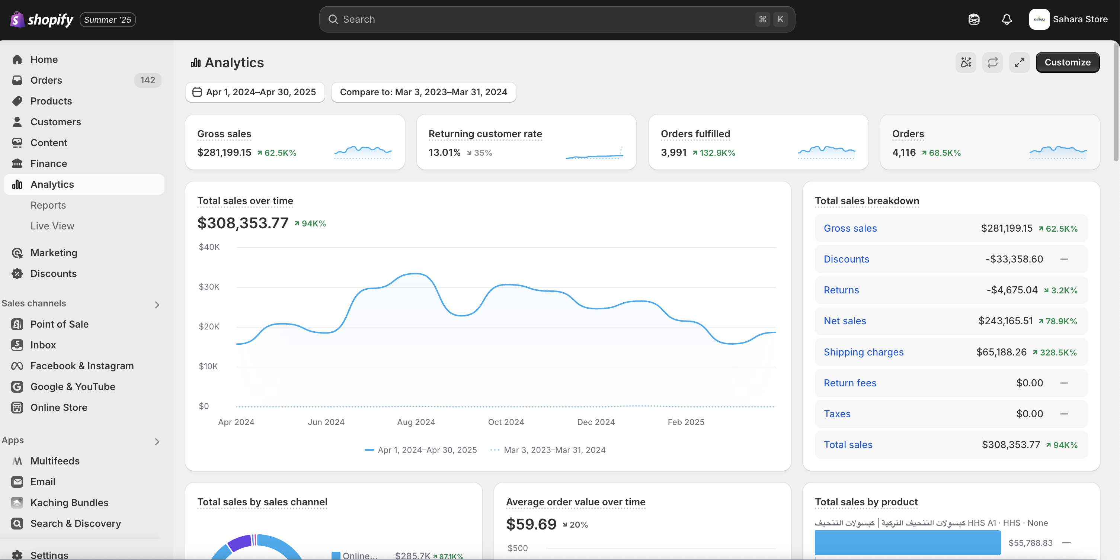Click the Finance bank icon
This screenshot has width=1120, height=560.
pyautogui.click(x=17, y=164)
